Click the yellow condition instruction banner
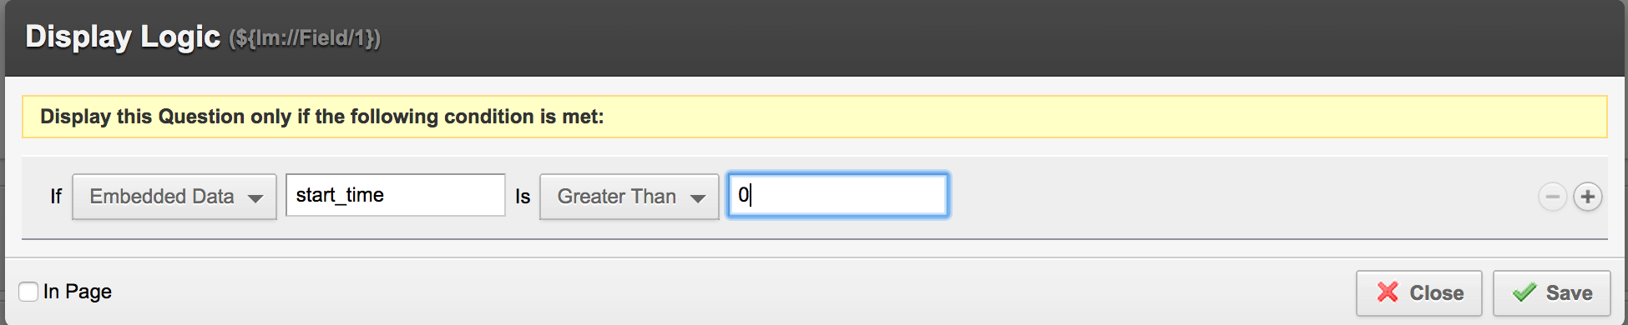1628x325 pixels. click(814, 117)
